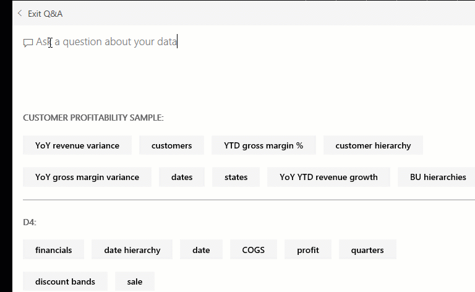
Task: Click the Exit Q&A link
Action: (x=45, y=14)
